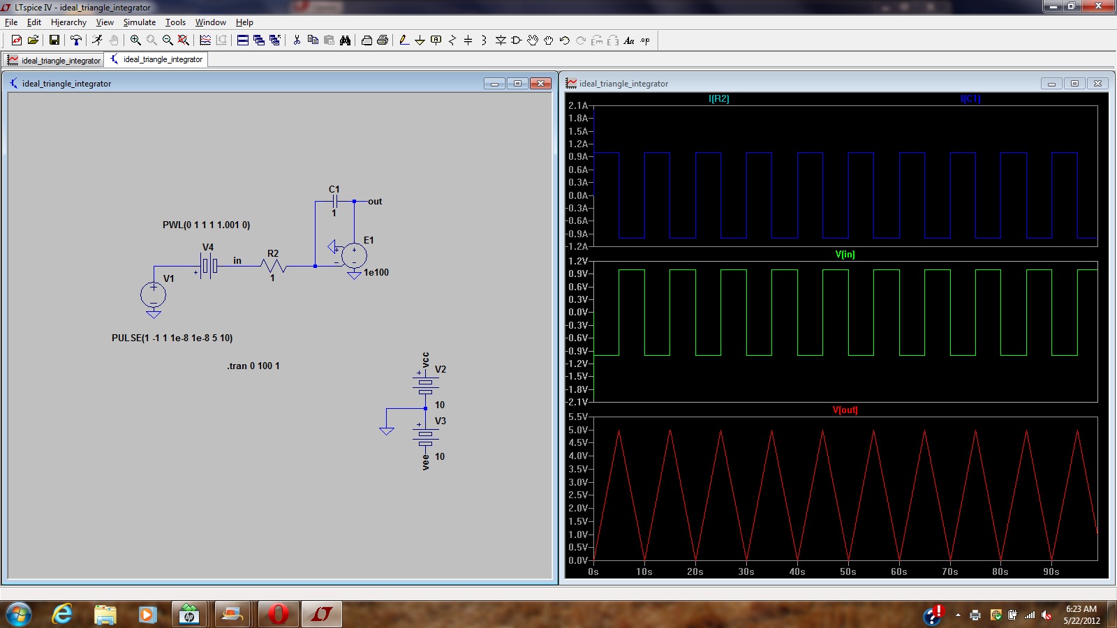The image size is (1117, 628).
Task: Place a Diode from the toolbar
Action: click(x=501, y=40)
